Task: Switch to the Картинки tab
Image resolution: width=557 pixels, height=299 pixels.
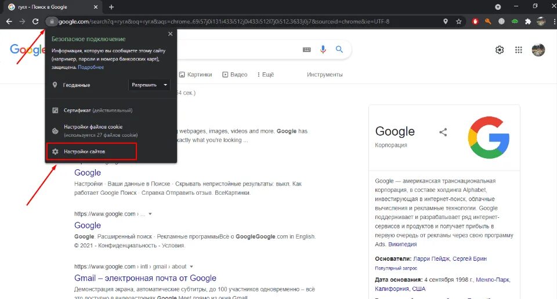Action: (x=196, y=75)
